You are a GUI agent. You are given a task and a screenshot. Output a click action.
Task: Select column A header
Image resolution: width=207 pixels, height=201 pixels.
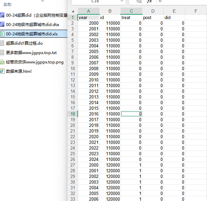(x=88, y=11)
